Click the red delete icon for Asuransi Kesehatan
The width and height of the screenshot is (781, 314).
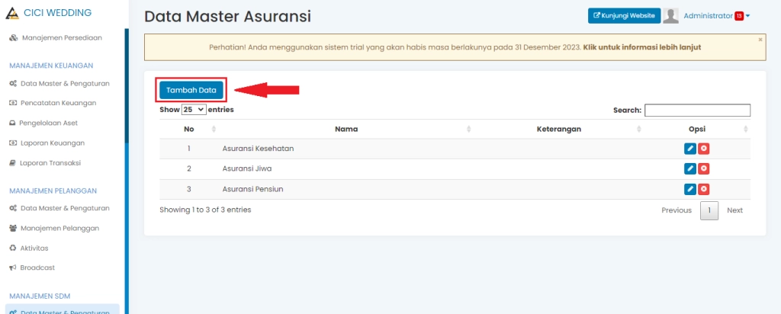(x=704, y=149)
